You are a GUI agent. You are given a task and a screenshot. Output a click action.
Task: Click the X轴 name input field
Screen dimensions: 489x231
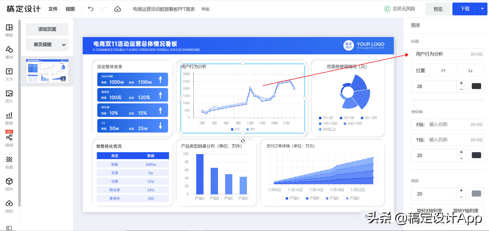click(448, 124)
